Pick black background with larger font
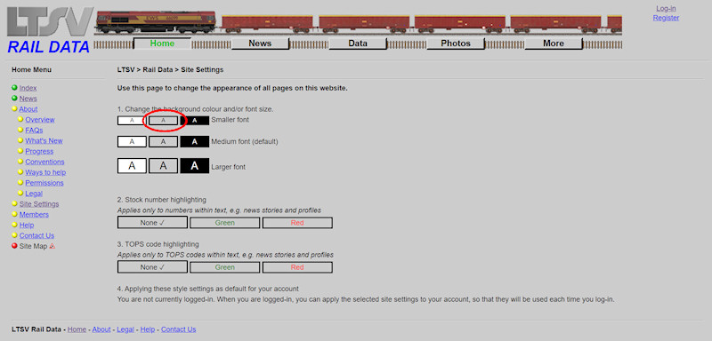 (x=194, y=166)
